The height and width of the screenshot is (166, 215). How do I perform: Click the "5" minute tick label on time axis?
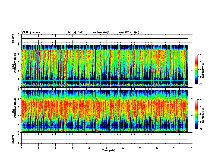(106, 148)
